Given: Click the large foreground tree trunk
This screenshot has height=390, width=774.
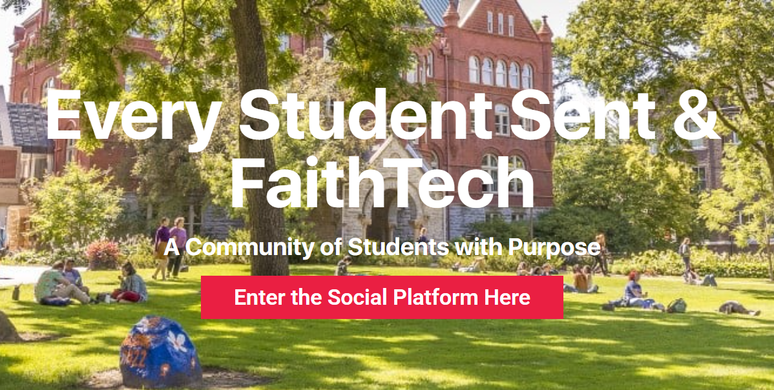Looking at the screenshot, I should (x=260, y=138).
